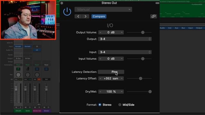Click the Stereo Out channel volume fader

click(35, 88)
